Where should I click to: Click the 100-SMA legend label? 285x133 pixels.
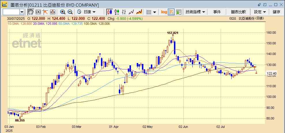[97, 24]
